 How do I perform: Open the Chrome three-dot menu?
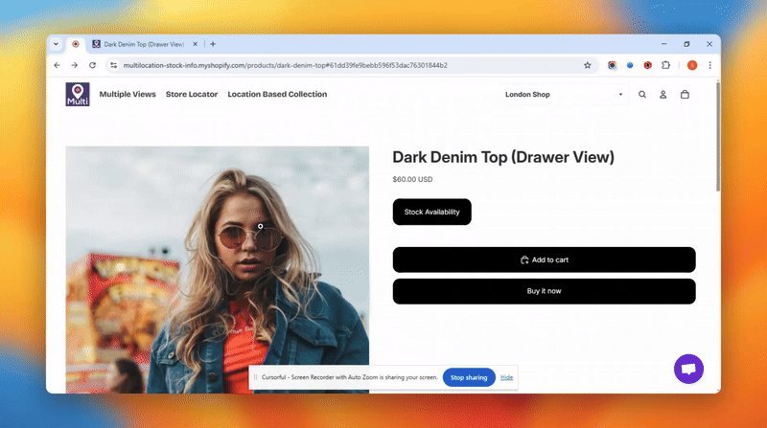[709, 65]
